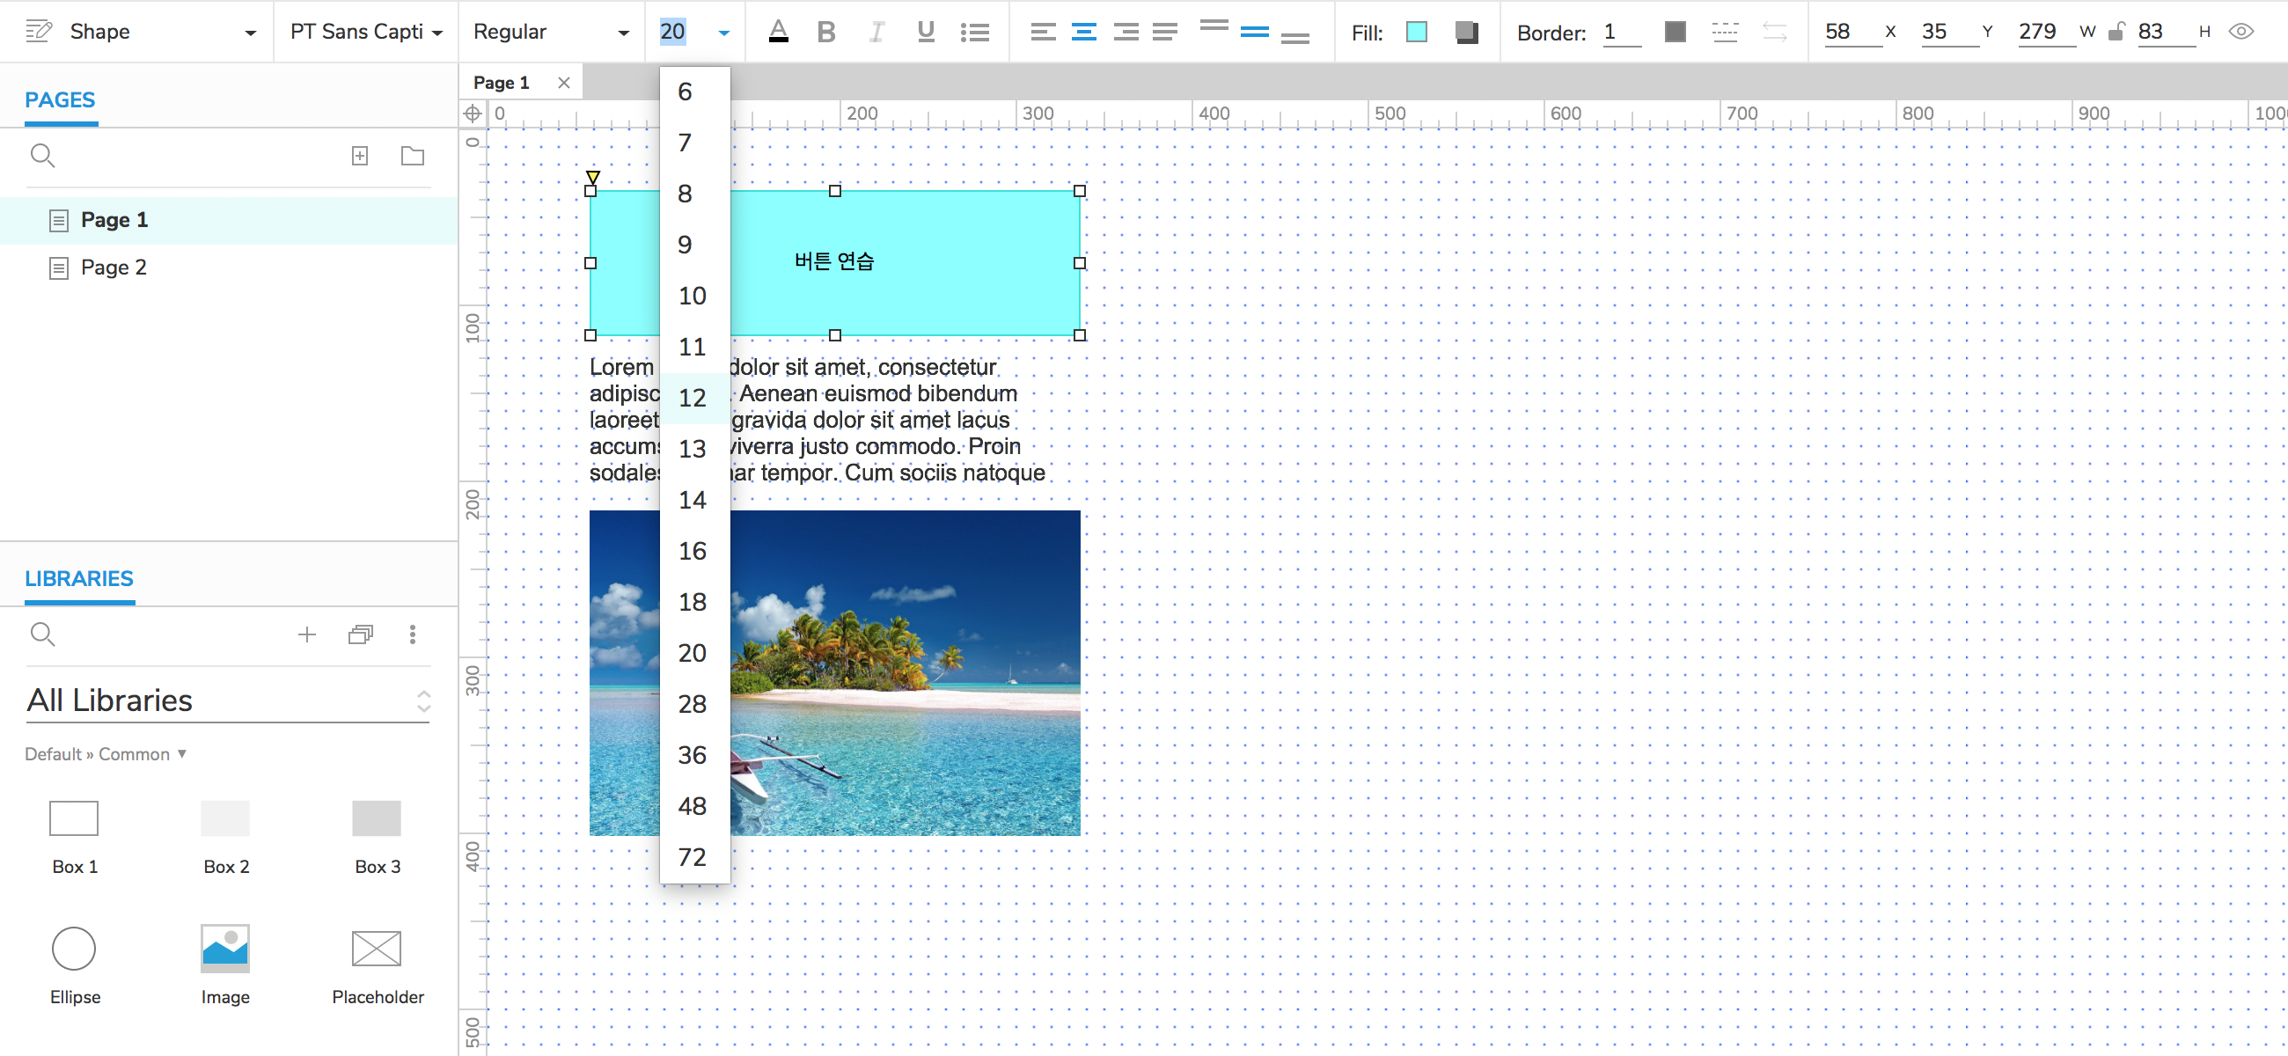Open the PT Sans Caption font dropdown
2288x1056 pixels.
365,32
